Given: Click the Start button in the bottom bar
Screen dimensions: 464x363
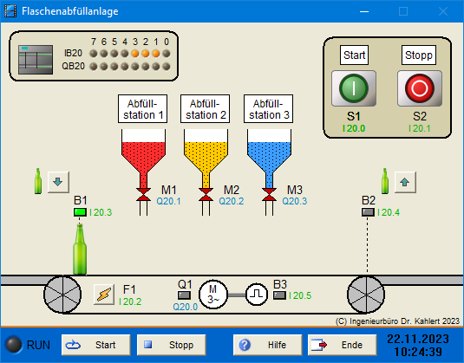Looking at the screenshot, I should click(x=96, y=345).
